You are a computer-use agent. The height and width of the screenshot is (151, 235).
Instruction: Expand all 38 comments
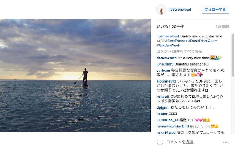pos(179,51)
